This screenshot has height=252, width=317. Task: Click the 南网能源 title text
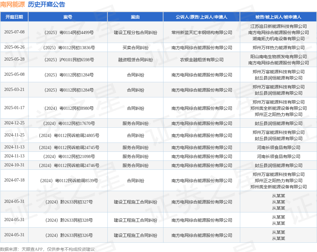pos(12,4)
